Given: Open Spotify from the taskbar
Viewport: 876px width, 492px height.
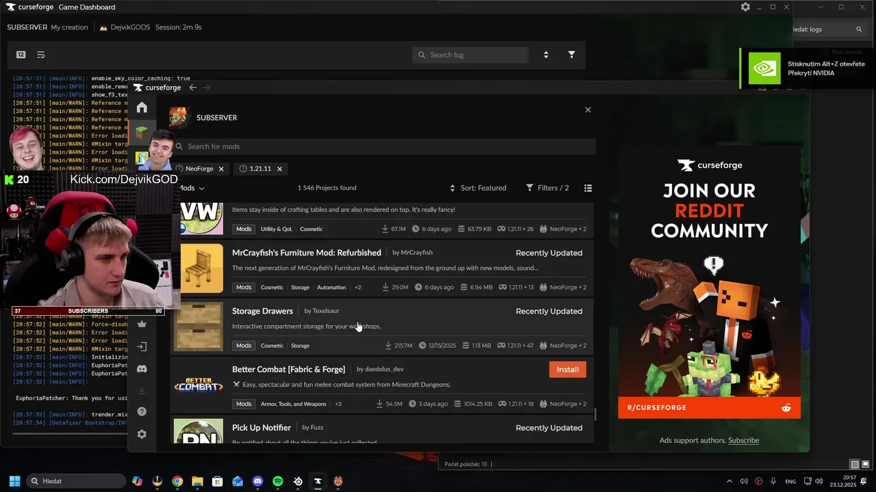Looking at the screenshot, I should click(x=277, y=481).
